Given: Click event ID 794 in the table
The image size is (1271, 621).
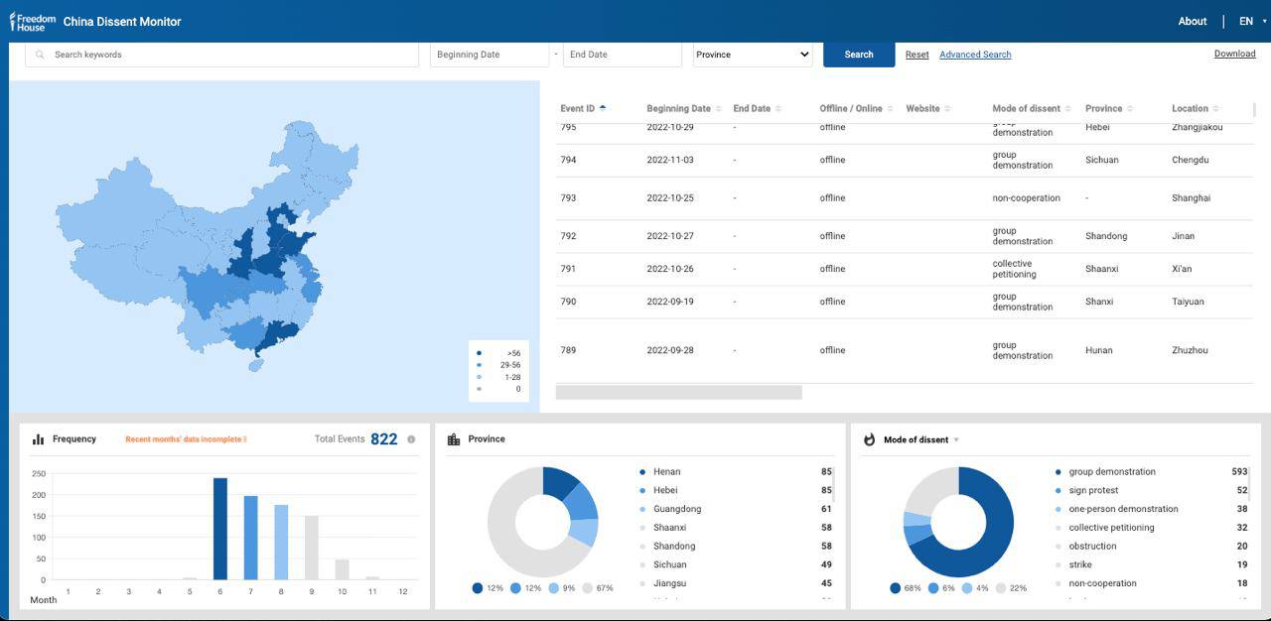Looking at the screenshot, I should [x=568, y=160].
